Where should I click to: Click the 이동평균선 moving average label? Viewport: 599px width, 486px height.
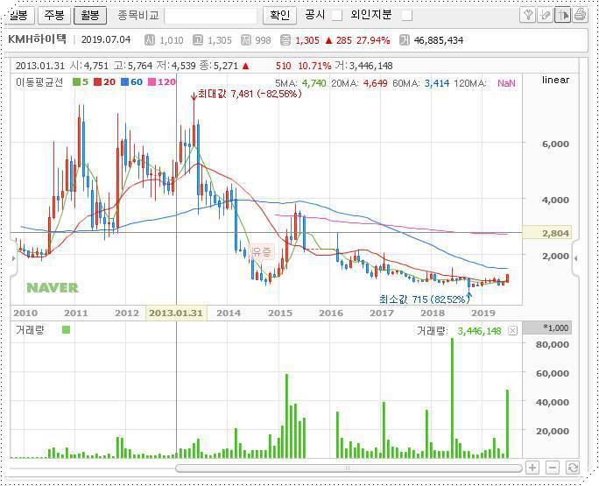(39, 82)
